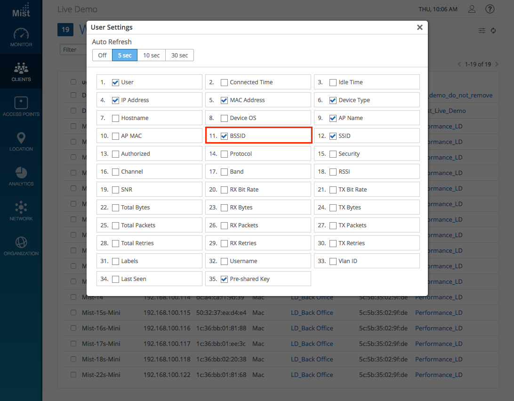The width and height of the screenshot is (514, 401).
Task: Enable the RSSI column checkbox
Action: tap(333, 172)
